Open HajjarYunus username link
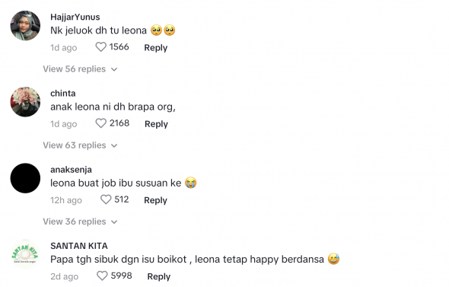This screenshot has height=287, width=449. coord(75,18)
